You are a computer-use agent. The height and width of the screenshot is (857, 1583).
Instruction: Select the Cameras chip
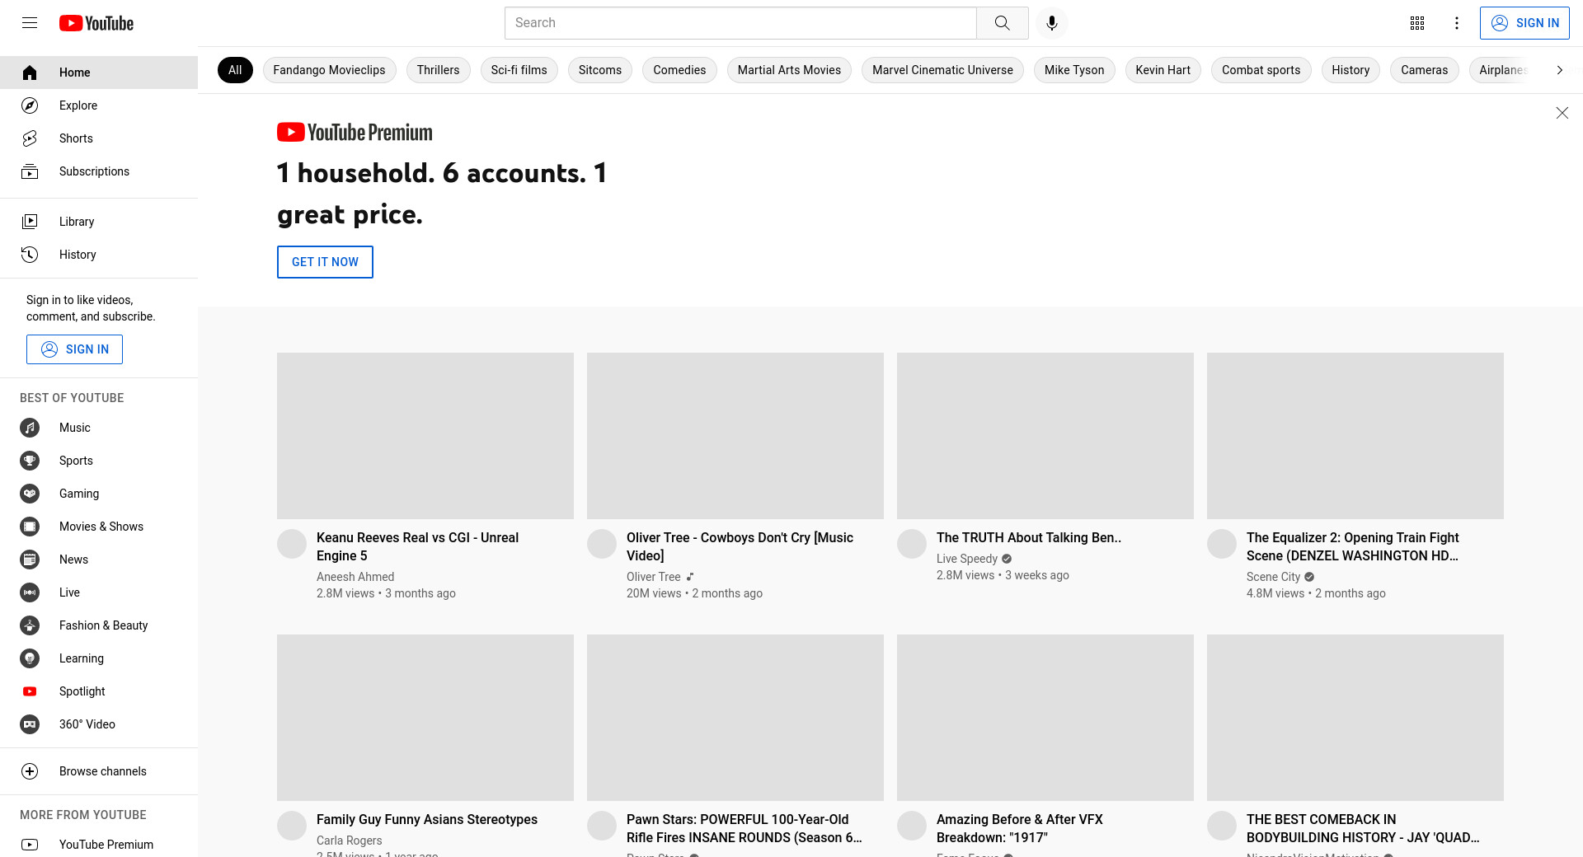[1424, 70]
